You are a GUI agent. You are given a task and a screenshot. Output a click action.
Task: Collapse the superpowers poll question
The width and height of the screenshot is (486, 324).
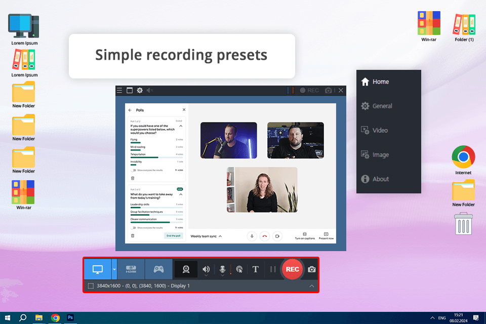click(181, 126)
